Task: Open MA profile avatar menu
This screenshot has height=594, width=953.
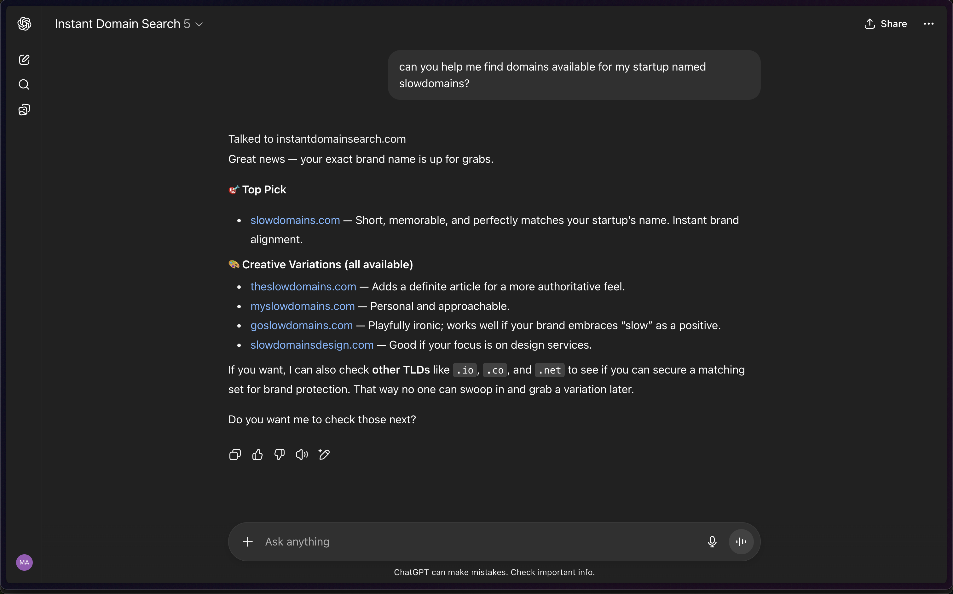Action: [24, 562]
